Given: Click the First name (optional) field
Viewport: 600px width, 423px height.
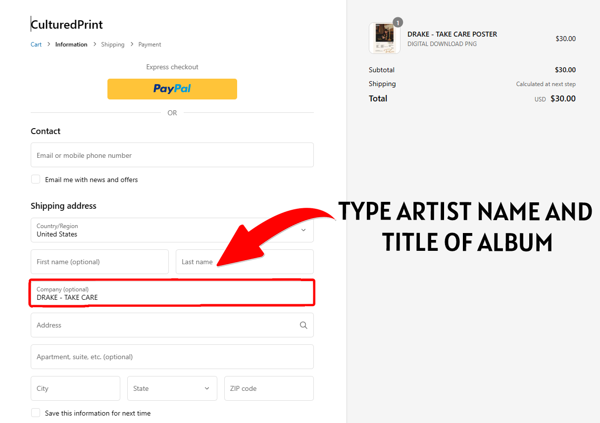Looking at the screenshot, I should pyautogui.click(x=100, y=262).
